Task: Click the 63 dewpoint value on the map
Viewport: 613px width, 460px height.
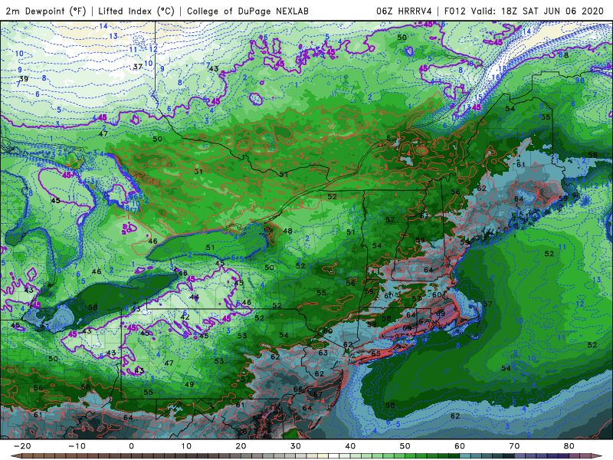Action: (x=323, y=353)
